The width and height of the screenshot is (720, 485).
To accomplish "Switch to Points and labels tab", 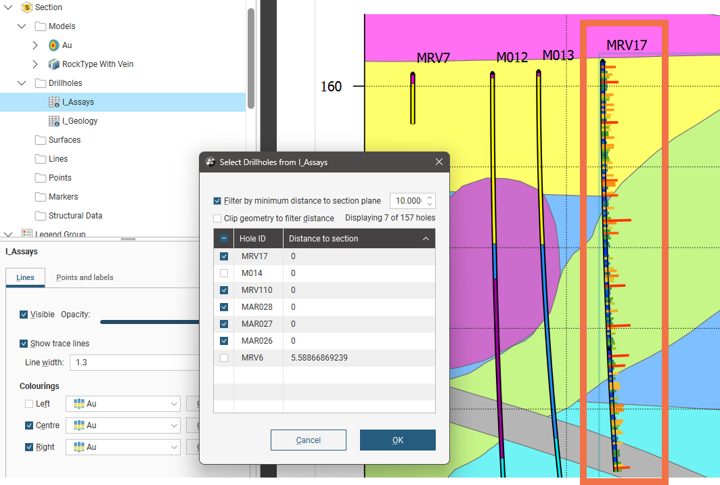I will pyautogui.click(x=85, y=277).
